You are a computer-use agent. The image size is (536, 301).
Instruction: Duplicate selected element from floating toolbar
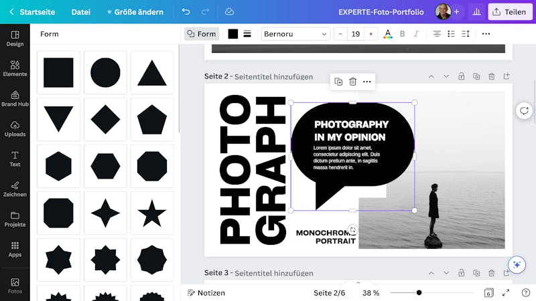point(338,82)
